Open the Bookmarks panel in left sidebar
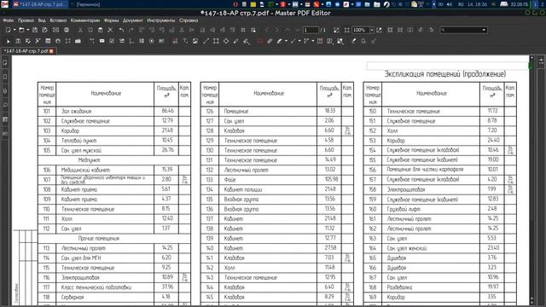Screen dimensions: 546x307 pos(5,77)
